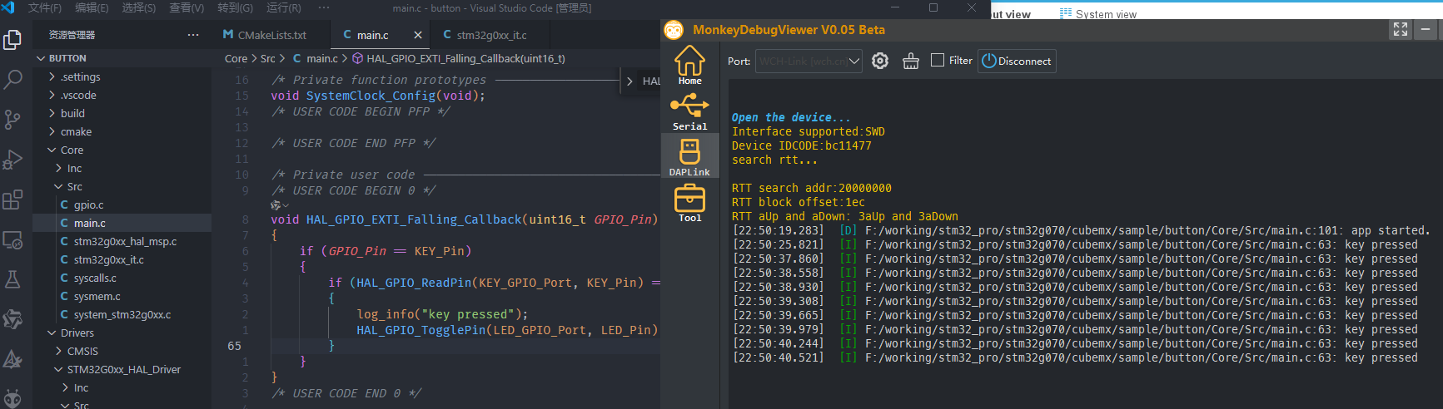Open Explorer panel more actions ellipsis
1443x409 pixels.
pos(193,35)
